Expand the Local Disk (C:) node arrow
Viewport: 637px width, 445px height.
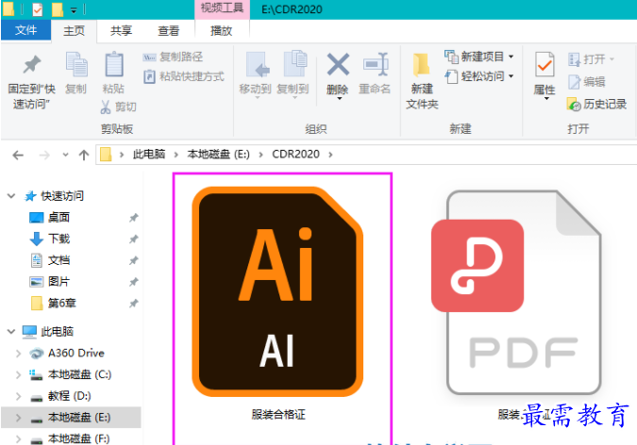18,374
